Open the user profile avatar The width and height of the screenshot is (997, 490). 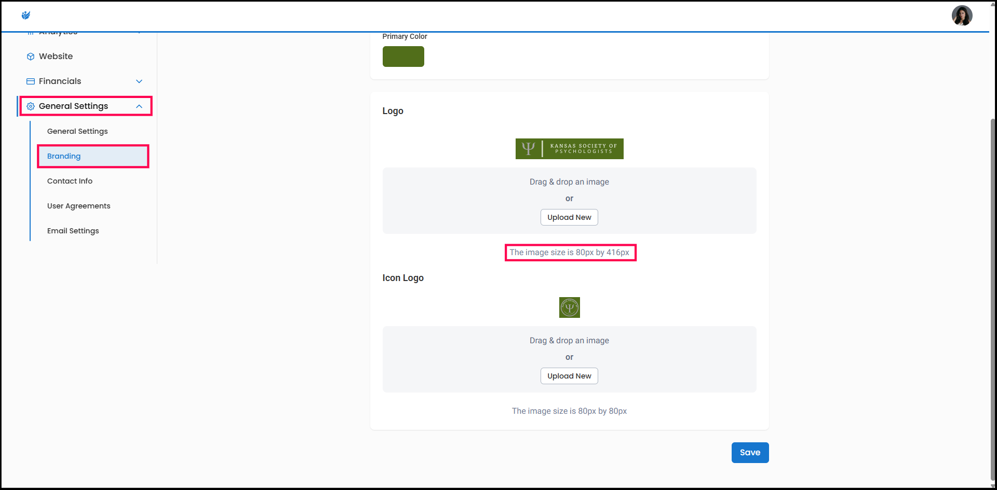[x=962, y=16]
